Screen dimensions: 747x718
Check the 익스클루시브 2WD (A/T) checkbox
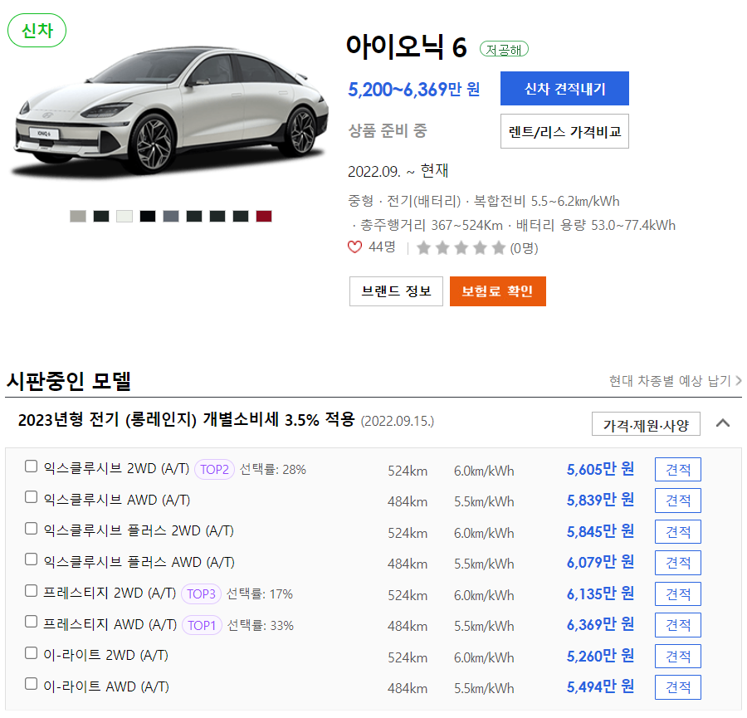[31, 466]
